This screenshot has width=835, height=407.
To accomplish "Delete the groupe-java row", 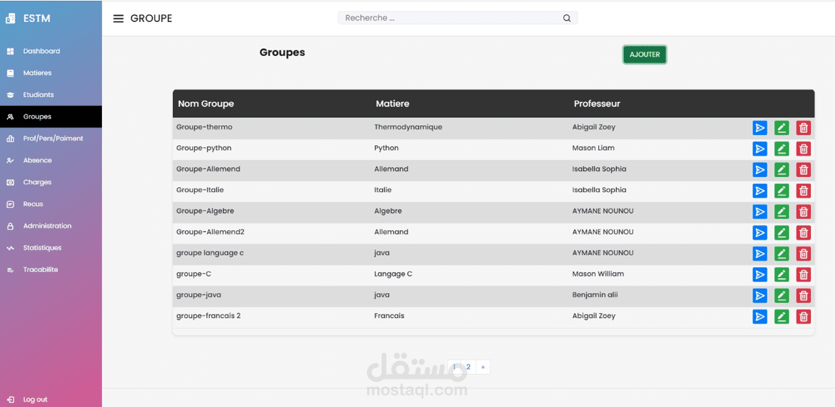I will [803, 295].
